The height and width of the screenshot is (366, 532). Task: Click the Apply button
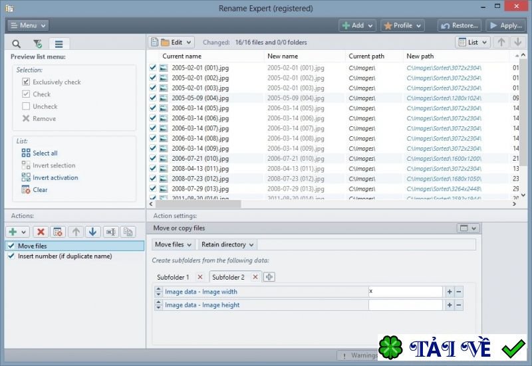click(505, 25)
